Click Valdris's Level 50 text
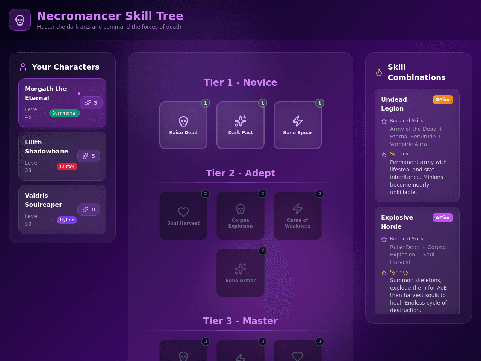Viewport: 481px width, 361px height. coord(32,220)
